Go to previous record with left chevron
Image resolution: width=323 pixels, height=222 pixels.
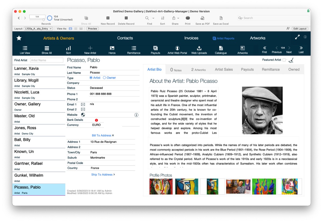point(19,18)
